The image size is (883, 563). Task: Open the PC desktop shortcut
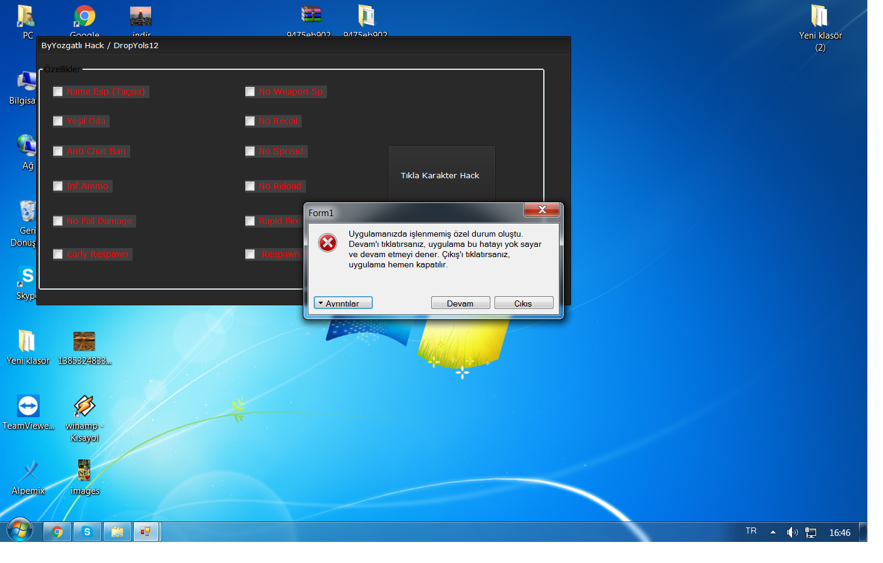27,22
